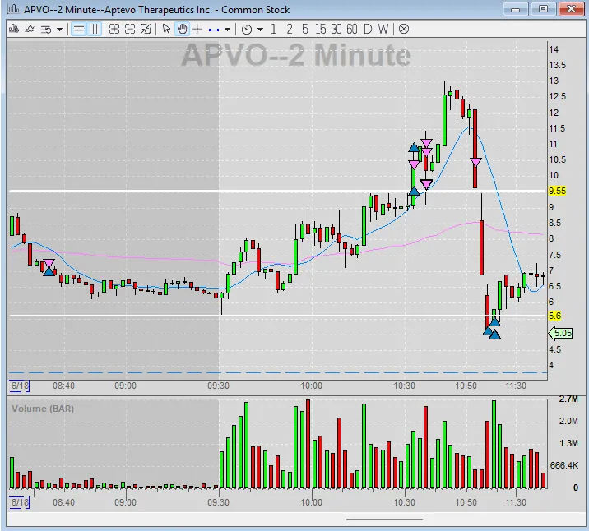
Task: Click the 6/18 date label under volume
Action: pyautogui.click(x=20, y=502)
